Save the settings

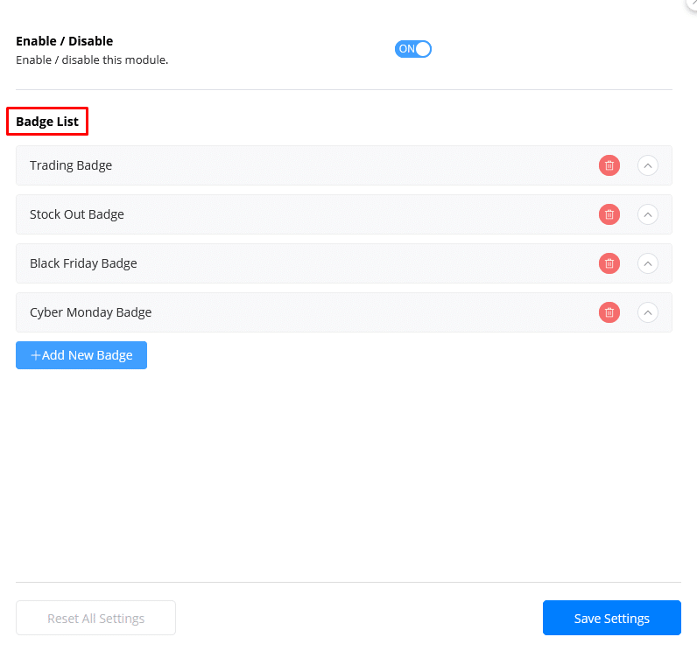coord(611,619)
